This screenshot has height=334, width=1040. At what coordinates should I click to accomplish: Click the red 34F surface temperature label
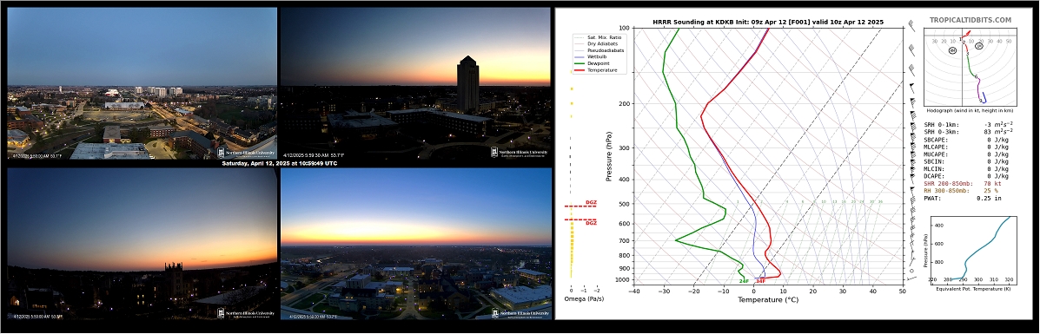[761, 281]
